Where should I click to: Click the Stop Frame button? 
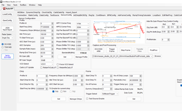[x=126, y=50]
